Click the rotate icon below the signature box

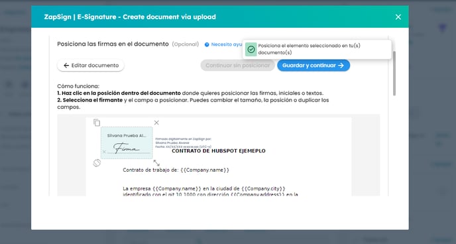click(97, 163)
